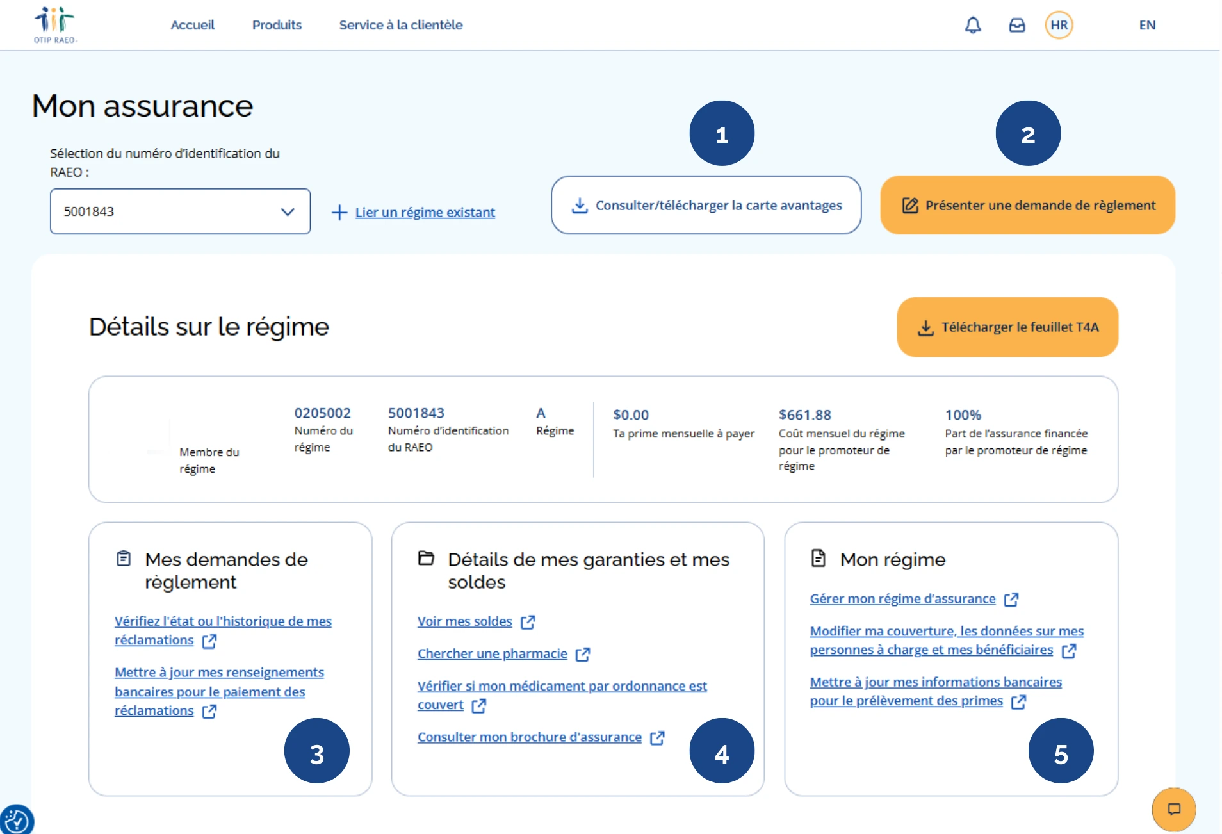
Task: Select monthly premium value $0.00
Action: [630, 415]
